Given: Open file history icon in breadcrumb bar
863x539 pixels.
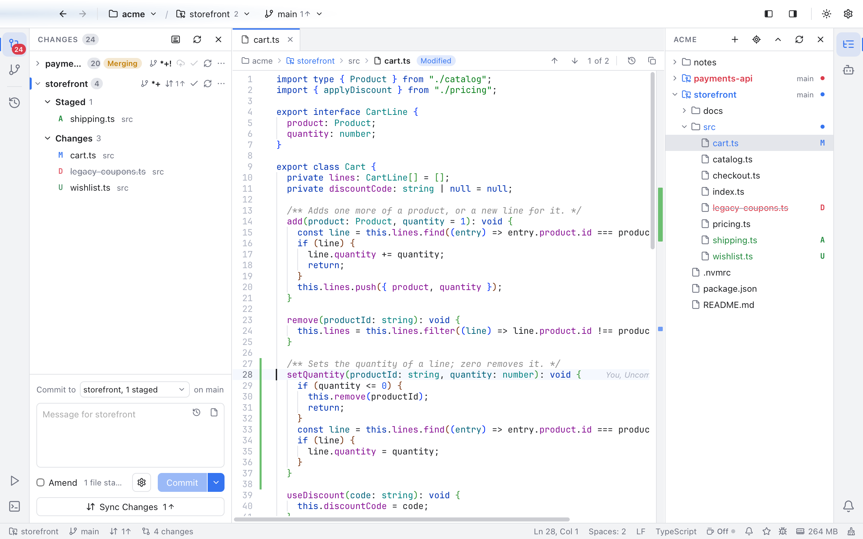Looking at the screenshot, I should click(x=631, y=61).
